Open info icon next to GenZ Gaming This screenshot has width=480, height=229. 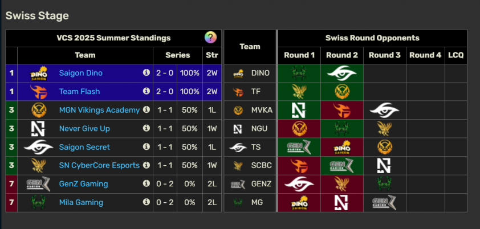(147, 183)
